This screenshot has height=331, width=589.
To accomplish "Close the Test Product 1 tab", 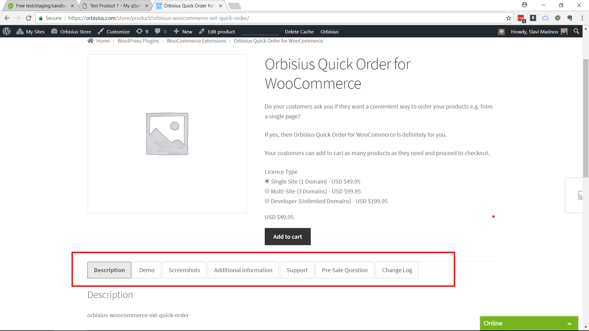I will (147, 6).
